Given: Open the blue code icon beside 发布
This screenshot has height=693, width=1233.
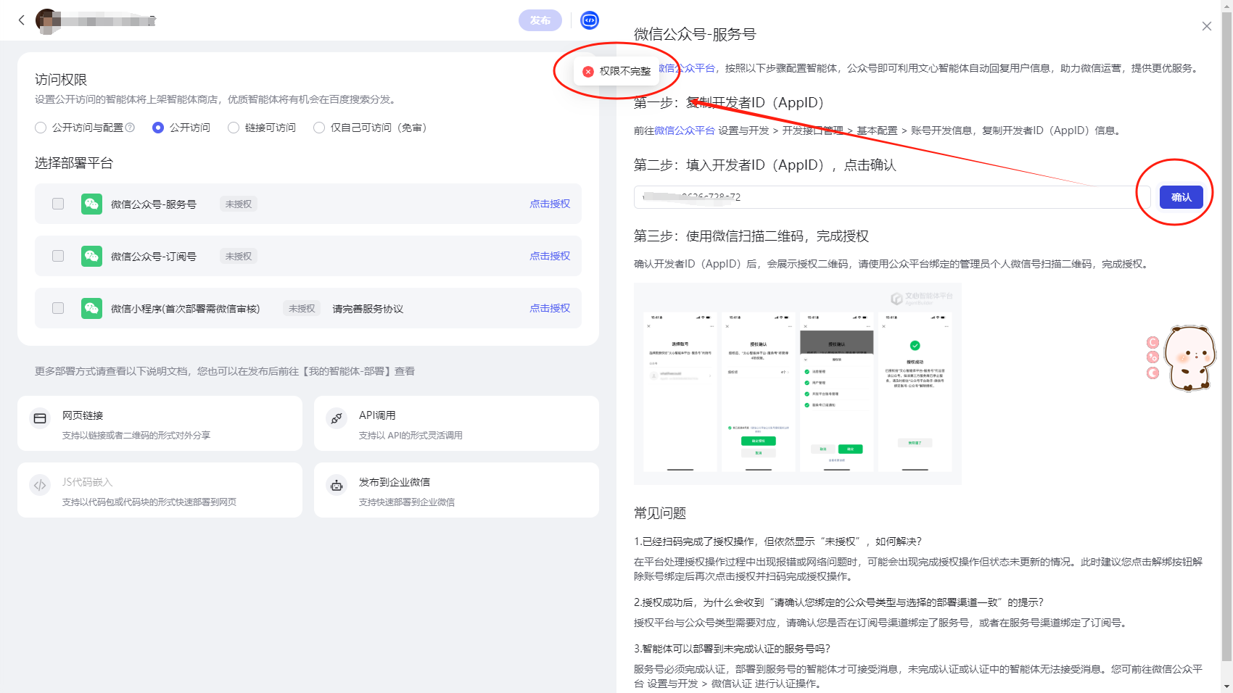Looking at the screenshot, I should click(590, 20).
